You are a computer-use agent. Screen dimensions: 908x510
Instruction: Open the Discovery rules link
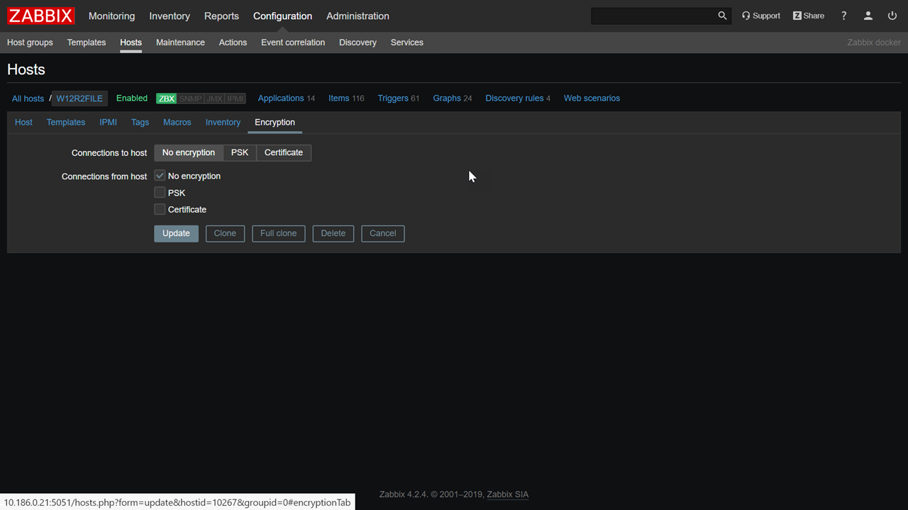click(x=514, y=98)
